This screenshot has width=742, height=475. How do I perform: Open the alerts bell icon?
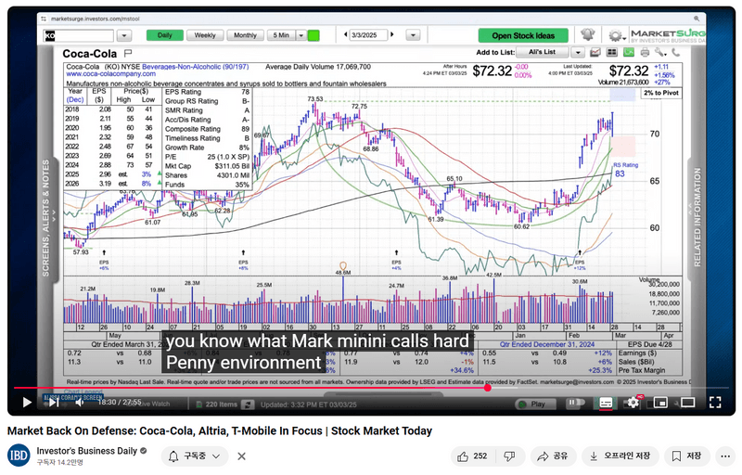coord(587,34)
